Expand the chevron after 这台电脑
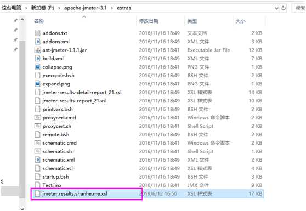Screen dimensions: 306x211 pos(26,8)
